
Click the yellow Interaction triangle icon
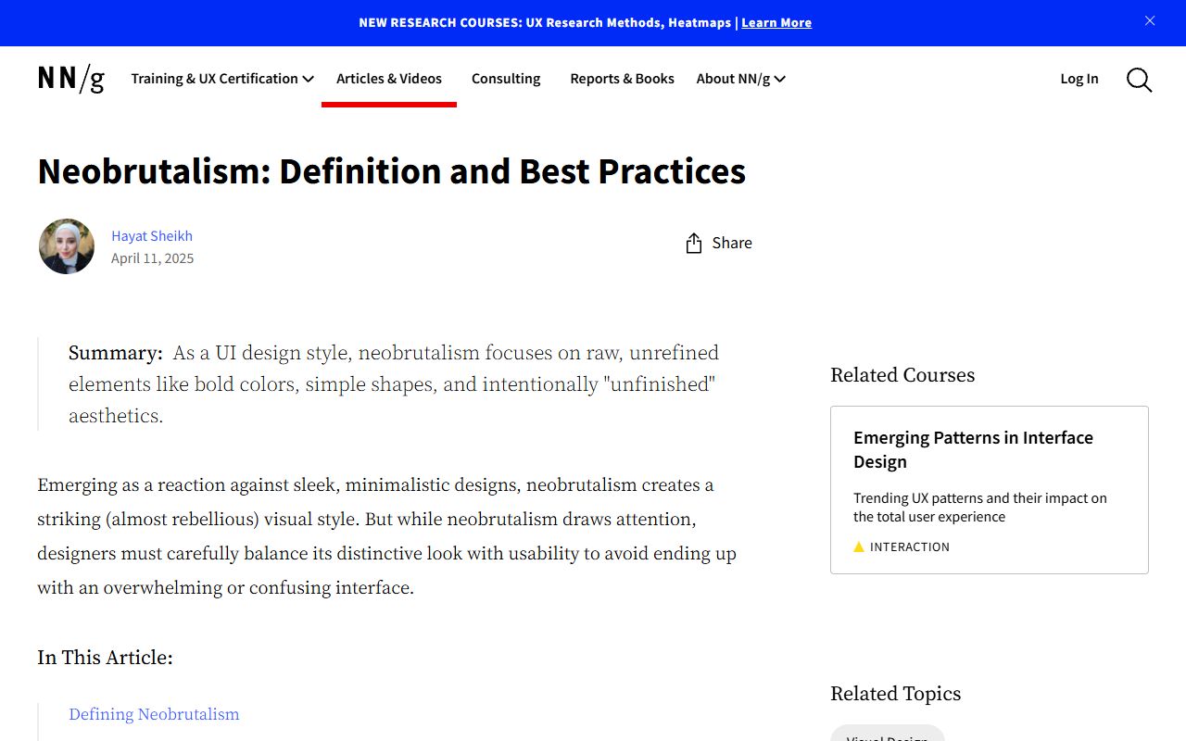tap(859, 547)
